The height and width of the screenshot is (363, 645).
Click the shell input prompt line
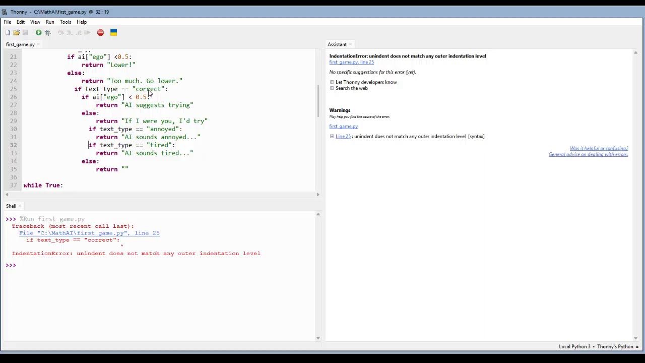point(161,265)
